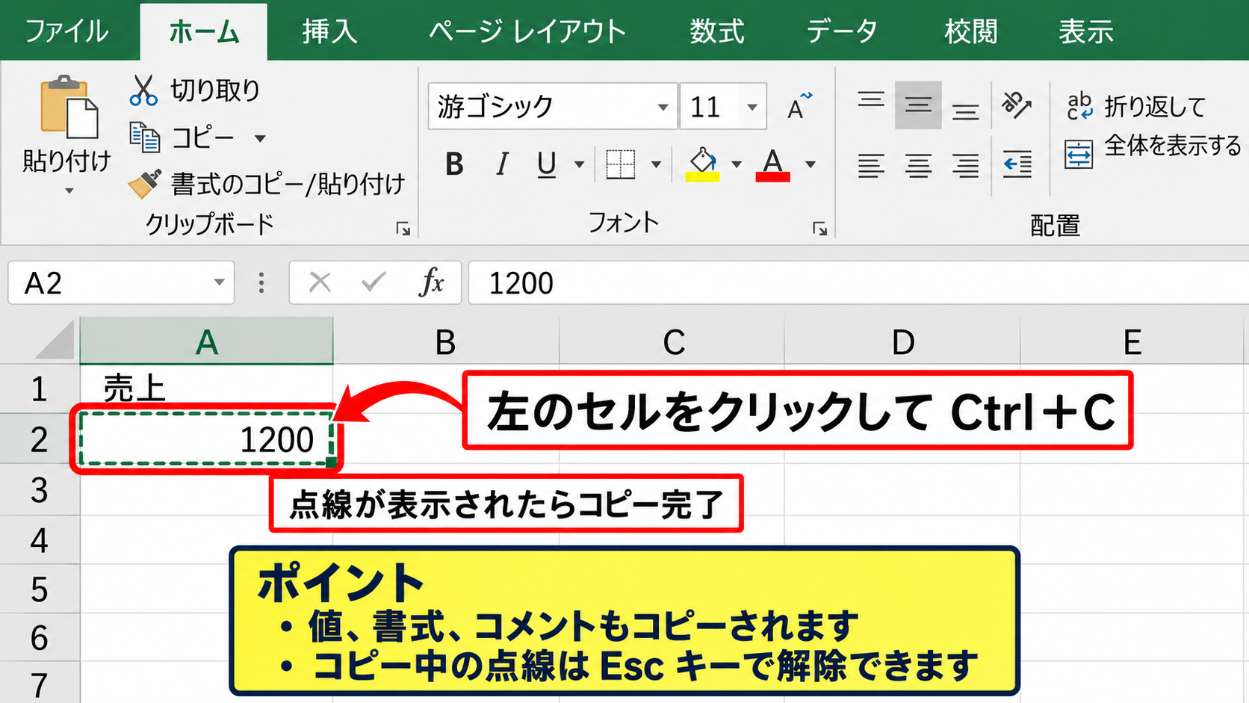Open Insert Function via the fx icon
This screenshot has height=703, width=1249.
click(x=432, y=282)
